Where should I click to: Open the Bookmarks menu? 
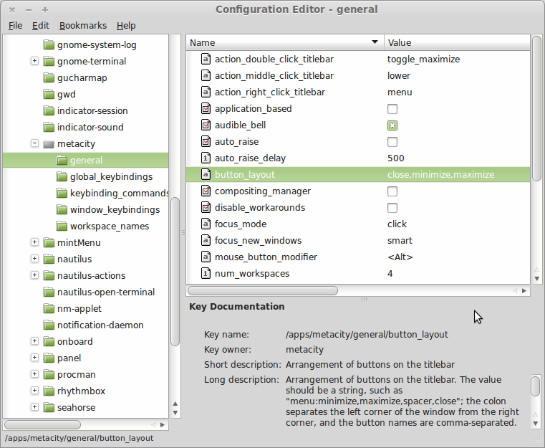pyautogui.click(x=83, y=25)
